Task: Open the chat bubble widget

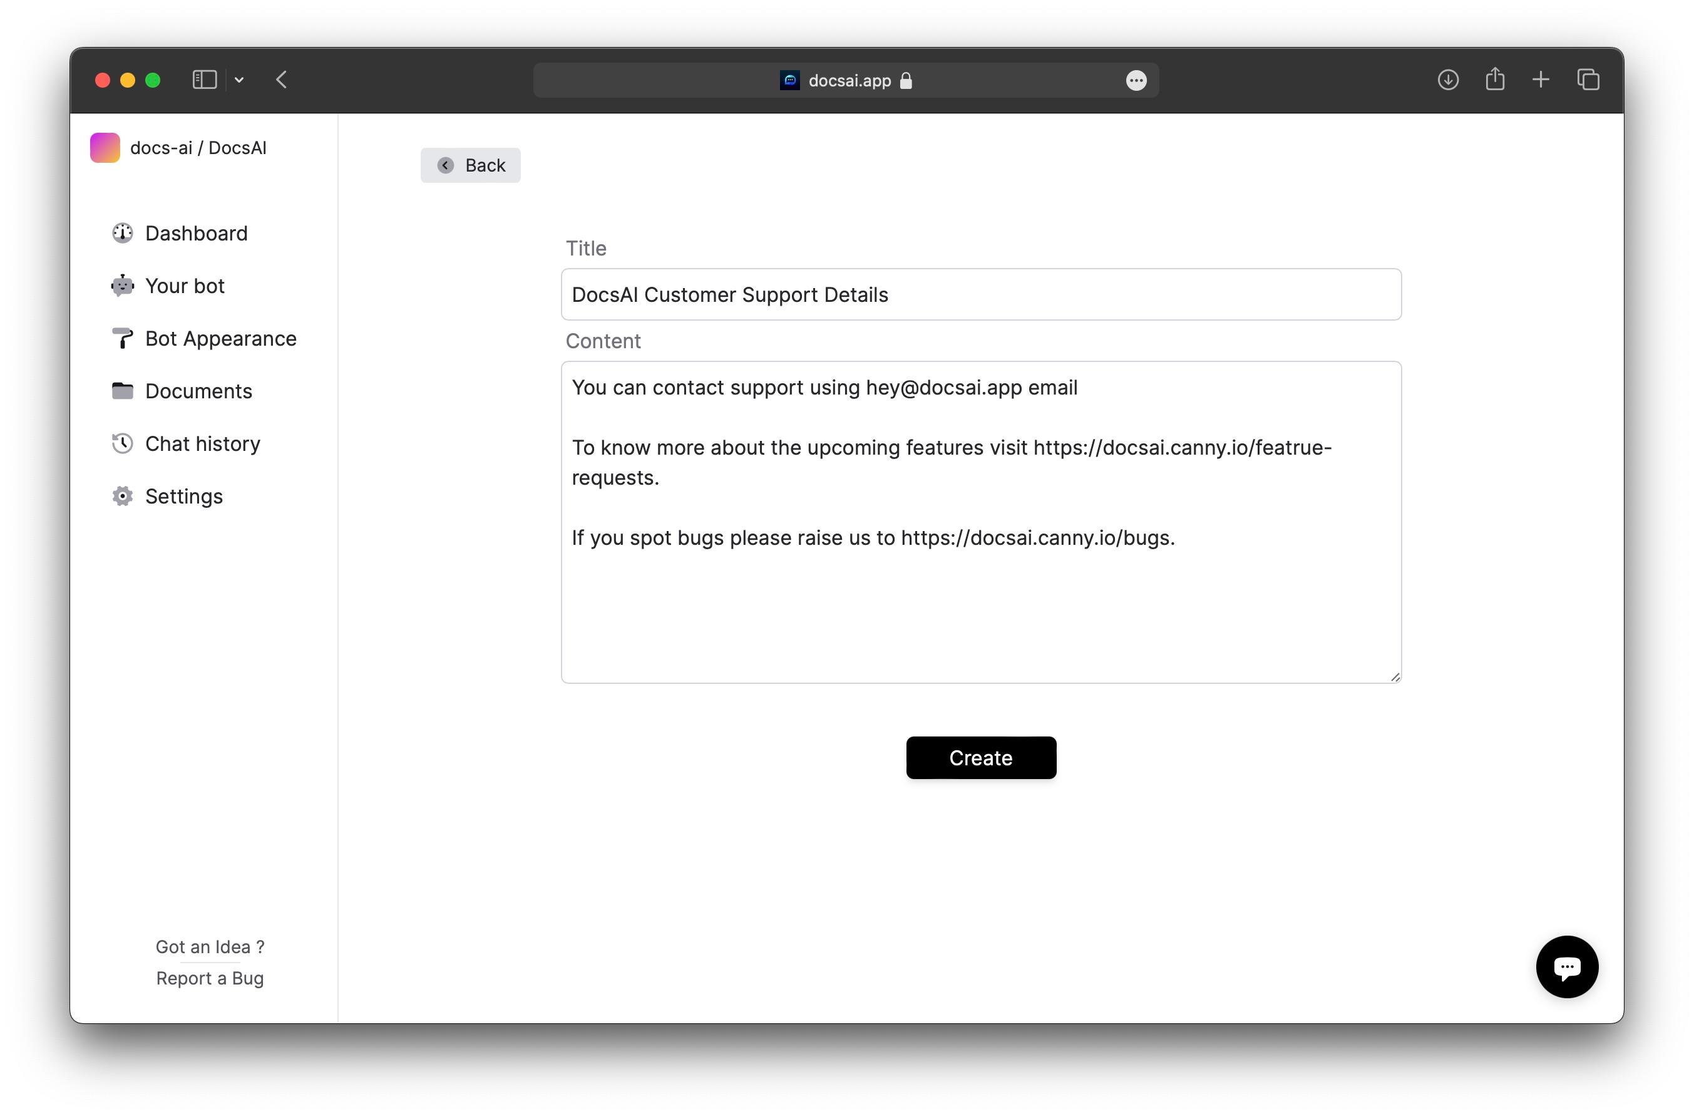Action: tap(1566, 966)
